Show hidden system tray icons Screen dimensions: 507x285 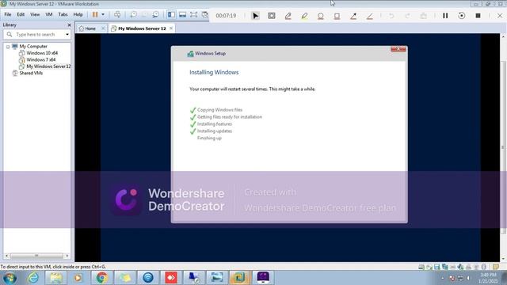pyautogui.click(x=442, y=278)
